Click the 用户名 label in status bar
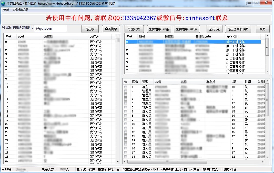Image resolution: width=274 pixels, height=173 pixels. click(x=7, y=169)
